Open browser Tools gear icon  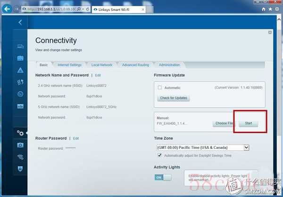pyautogui.click(x=277, y=9)
